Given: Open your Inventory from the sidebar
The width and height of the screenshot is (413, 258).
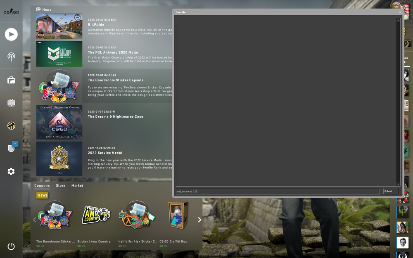Looking at the screenshot, I should coord(11,80).
